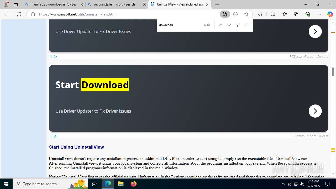Screen dimensions: 336x189
Task: Open the tab actions menu icon
Action: [16, 4]
